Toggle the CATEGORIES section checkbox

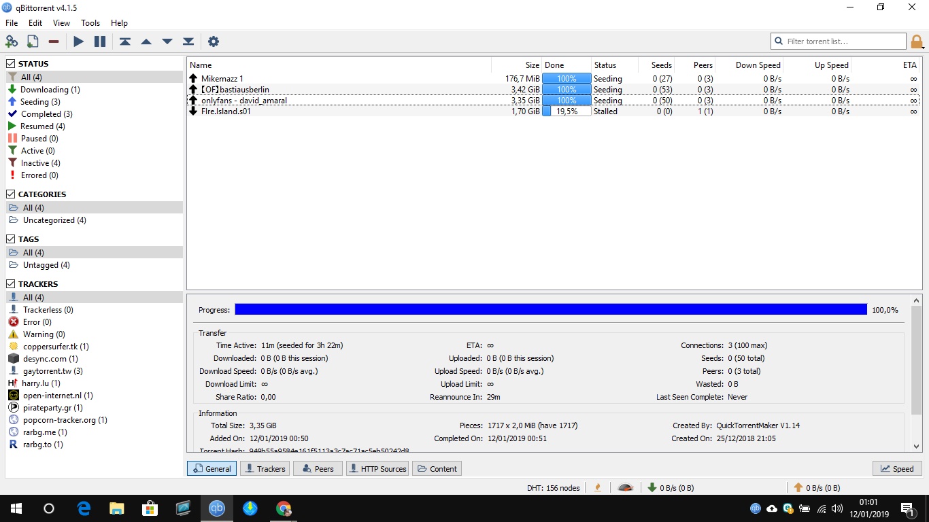[x=11, y=194]
